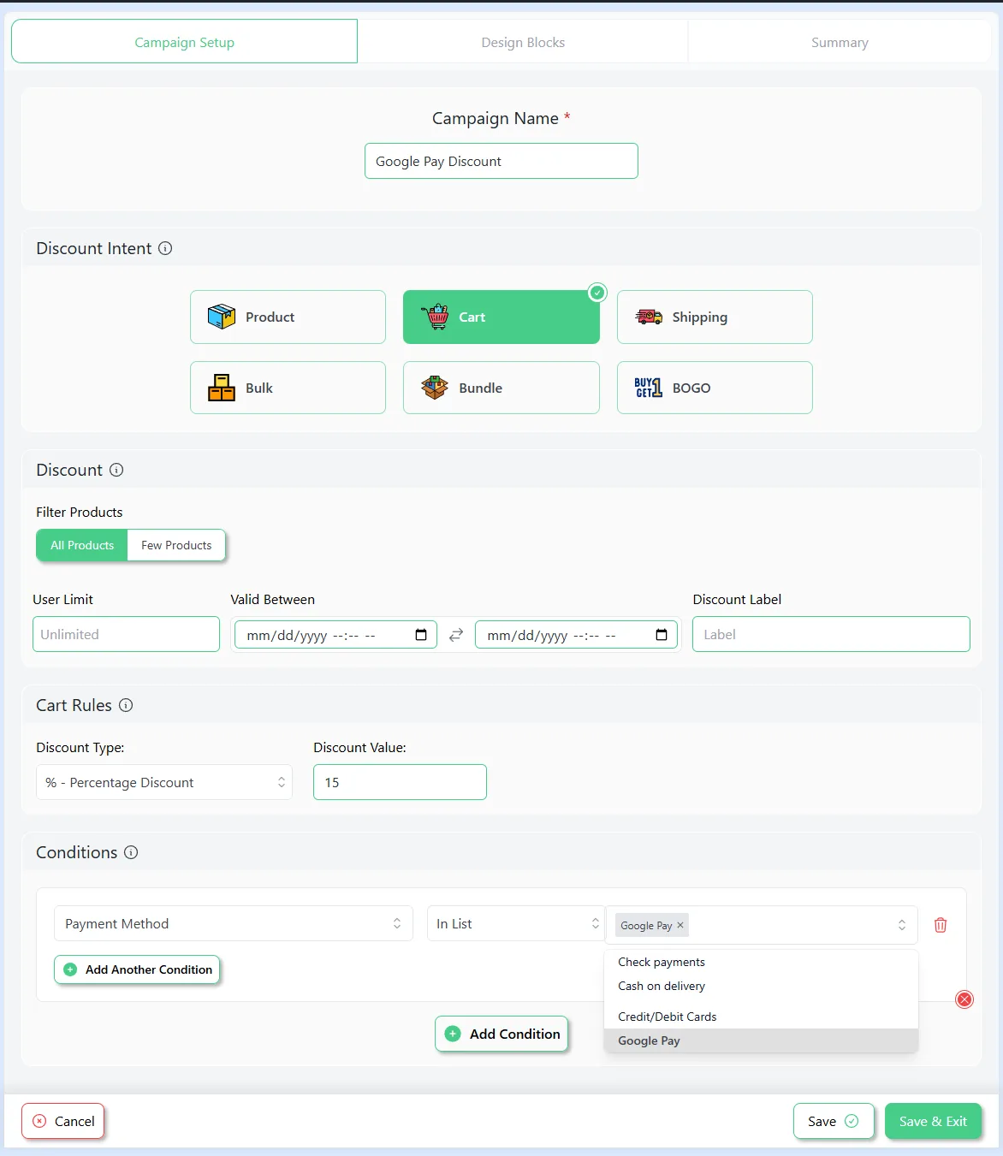Click the red remove condition group icon
This screenshot has width=1003, height=1156.
[x=964, y=999]
